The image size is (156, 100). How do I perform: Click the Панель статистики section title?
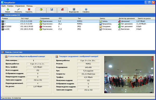14,52
